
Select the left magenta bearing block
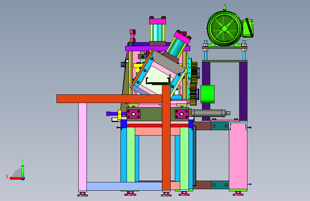coord(134,114)
